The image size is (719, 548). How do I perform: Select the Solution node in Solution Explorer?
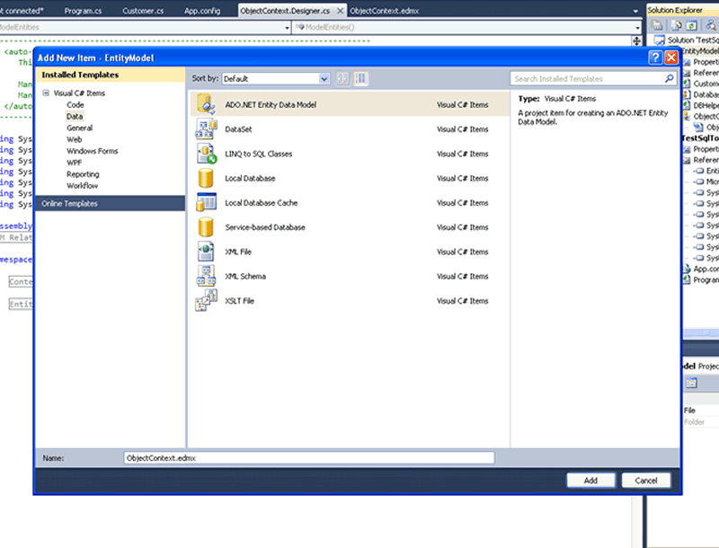tap(687, 40)
